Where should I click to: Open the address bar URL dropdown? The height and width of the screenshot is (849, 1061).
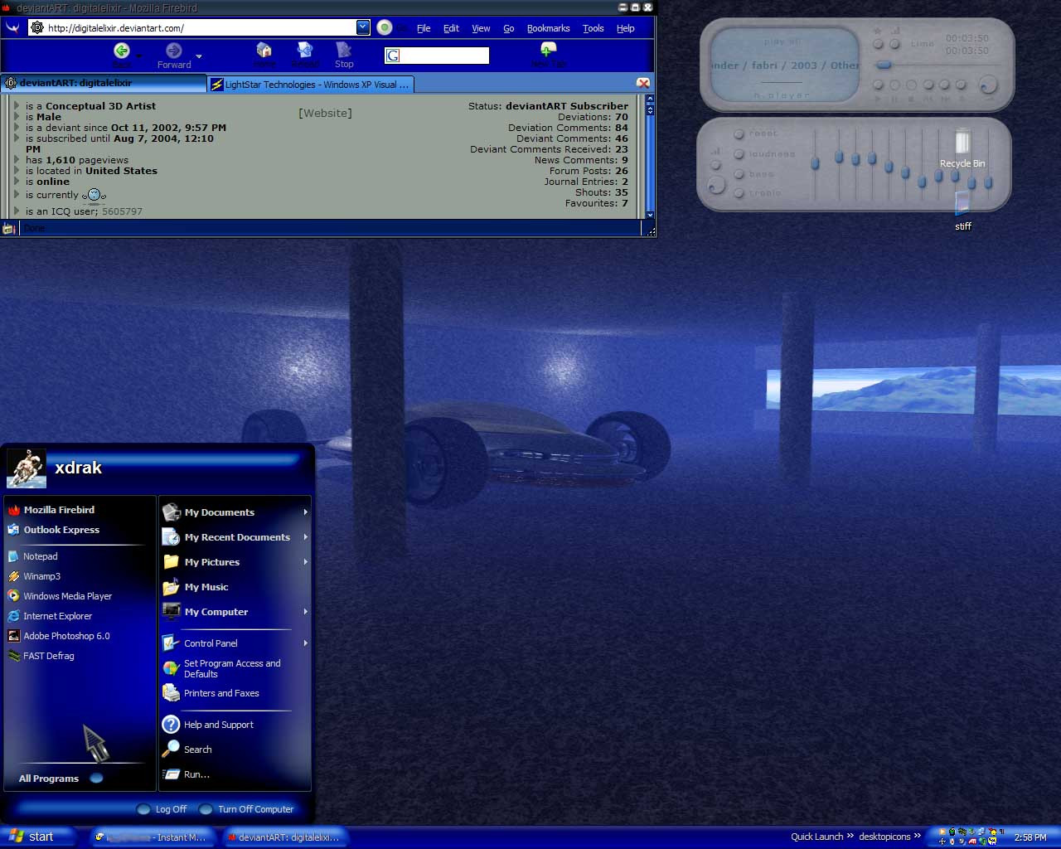[x=363, y=27]
